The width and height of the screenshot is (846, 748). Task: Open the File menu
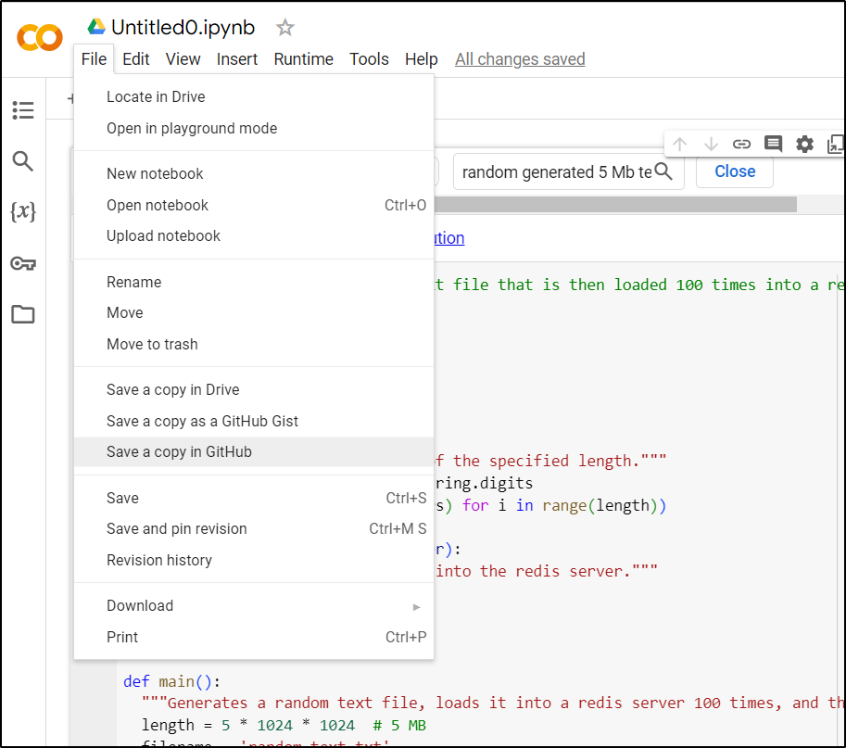94,58
